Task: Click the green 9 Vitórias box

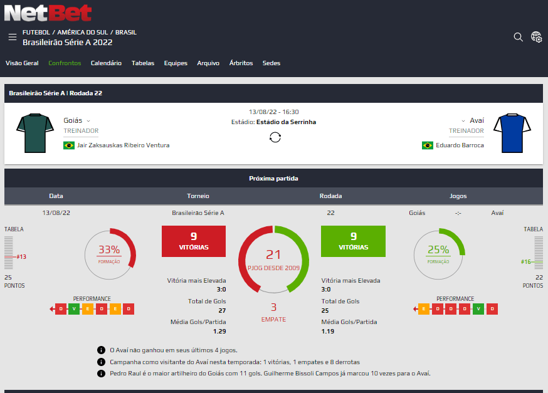Action: pos(353,241)
